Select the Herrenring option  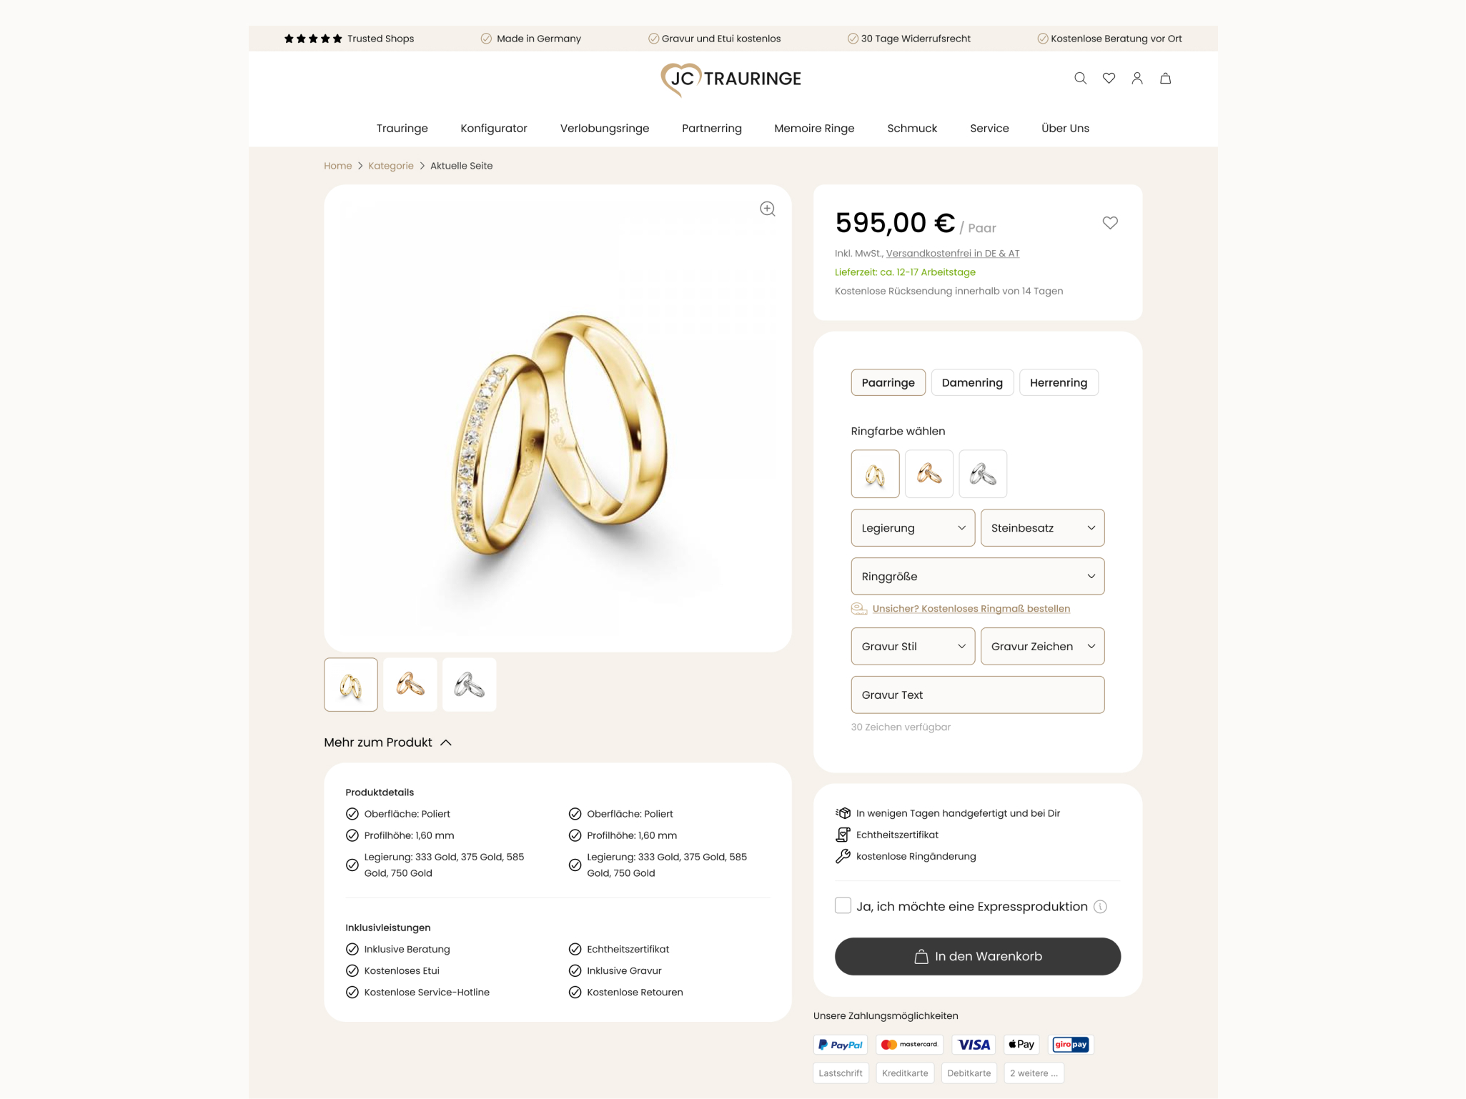click(1059, 382)
